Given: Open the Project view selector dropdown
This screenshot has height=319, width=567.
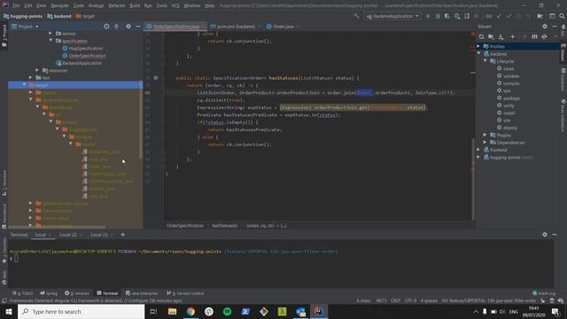Looking at the screenshot, I should click(25, 27).
